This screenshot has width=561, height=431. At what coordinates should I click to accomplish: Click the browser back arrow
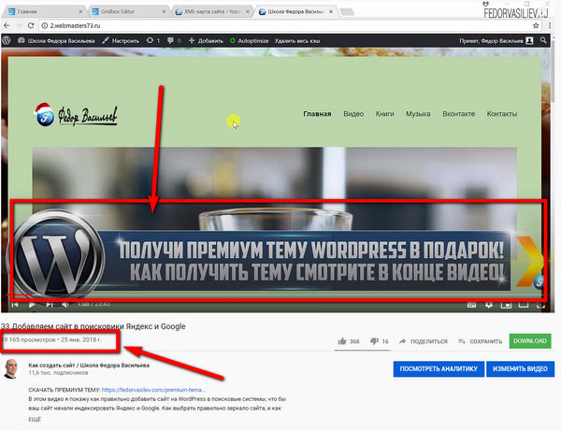[x=7, y=25]
